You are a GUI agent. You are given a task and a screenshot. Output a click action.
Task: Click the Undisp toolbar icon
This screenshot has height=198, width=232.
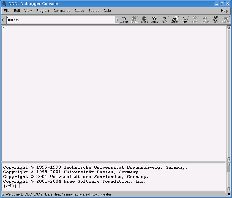tap(226, 20)
